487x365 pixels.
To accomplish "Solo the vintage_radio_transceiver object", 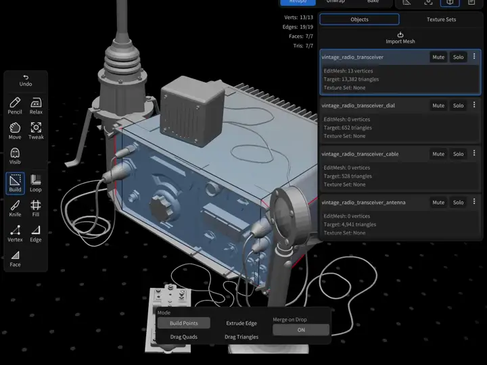I will pos(458,57).
